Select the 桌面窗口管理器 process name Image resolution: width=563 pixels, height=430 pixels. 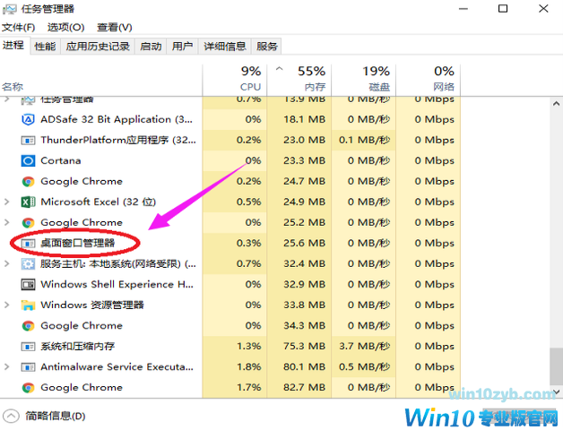[x=78, y=244]
